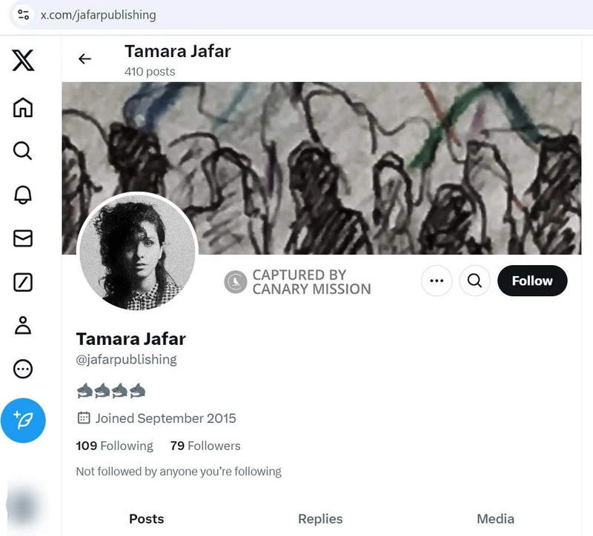Start a new post with the blue compose button
Image resolution: width=593 pixels, height=536 pixels.
[24, 420]
